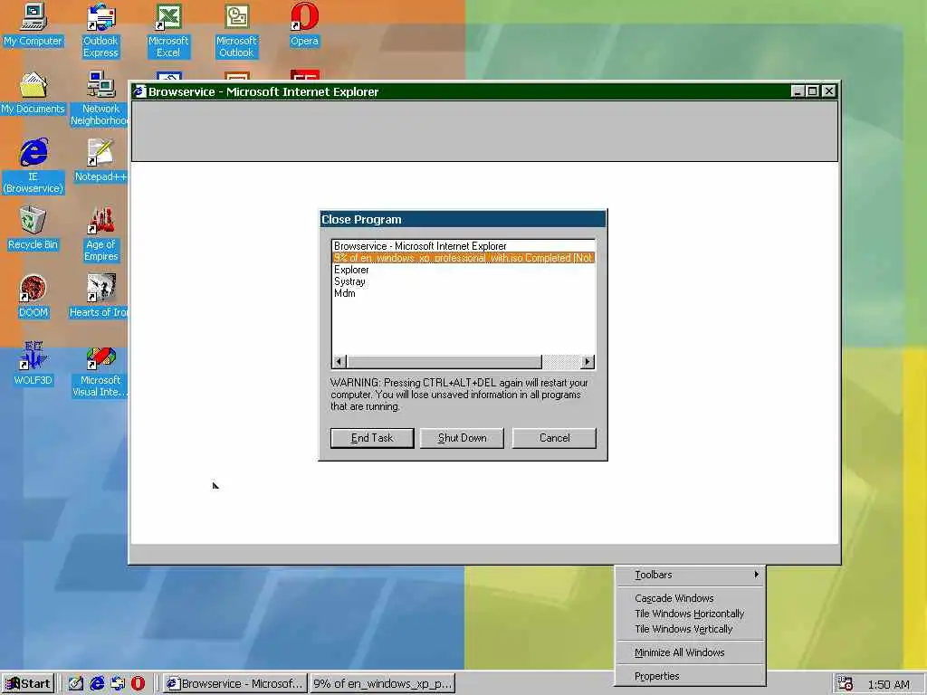
Task: Maximize the Browservice window
Action: (812, 91)
